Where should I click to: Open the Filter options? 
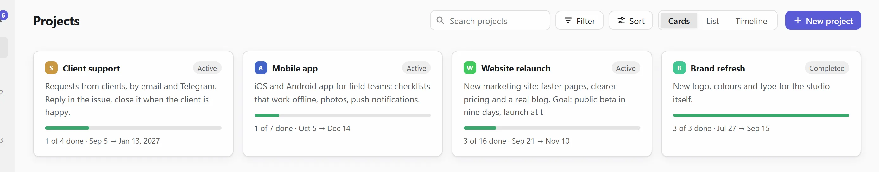579,21
